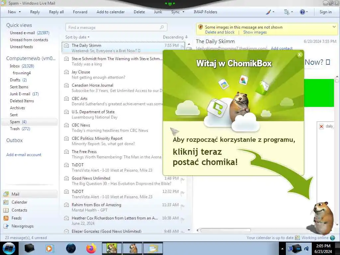Open Newsgroups via its icon
This screenshot has width=340, height=255.
click(6, 226)
